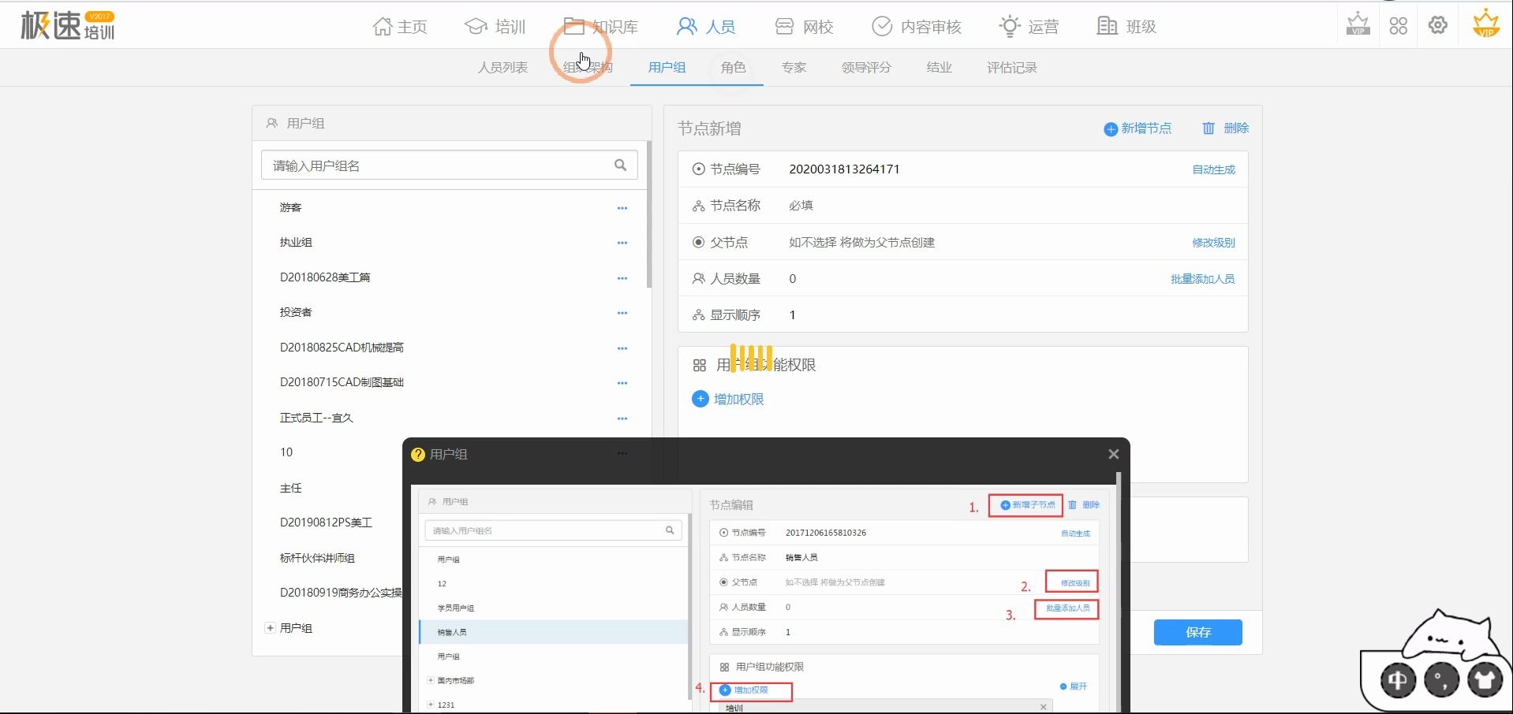Screen dimensions: 1513x714
Task: Open the settings gear icon
Action: tap(1438, 25)
